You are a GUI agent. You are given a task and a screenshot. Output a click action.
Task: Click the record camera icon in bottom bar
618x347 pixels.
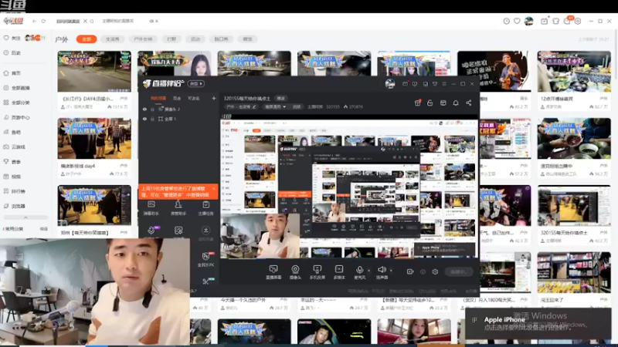click(x=410, y=271)
